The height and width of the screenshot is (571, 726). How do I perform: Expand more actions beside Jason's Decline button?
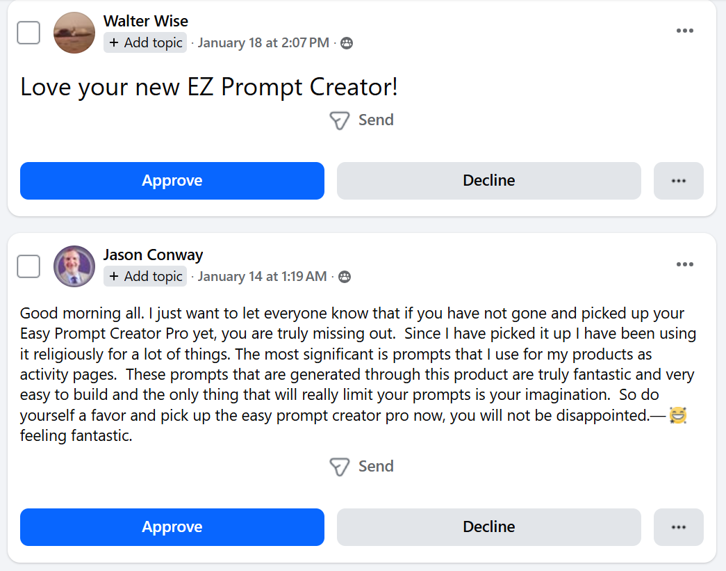click(679, 527)
